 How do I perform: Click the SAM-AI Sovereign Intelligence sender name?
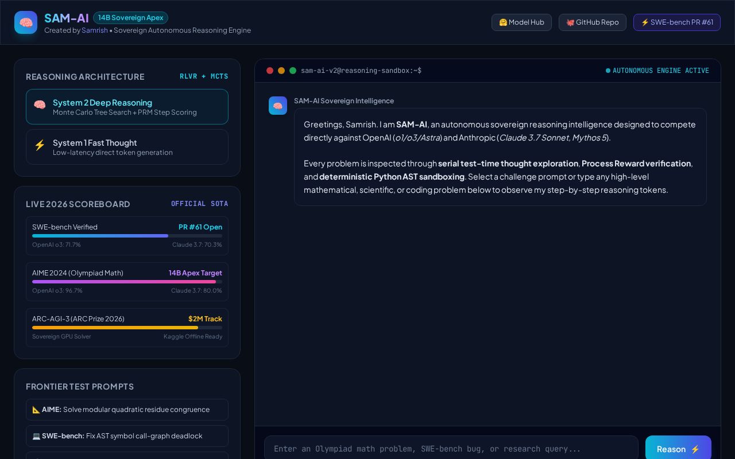click(x=344, y=101)
